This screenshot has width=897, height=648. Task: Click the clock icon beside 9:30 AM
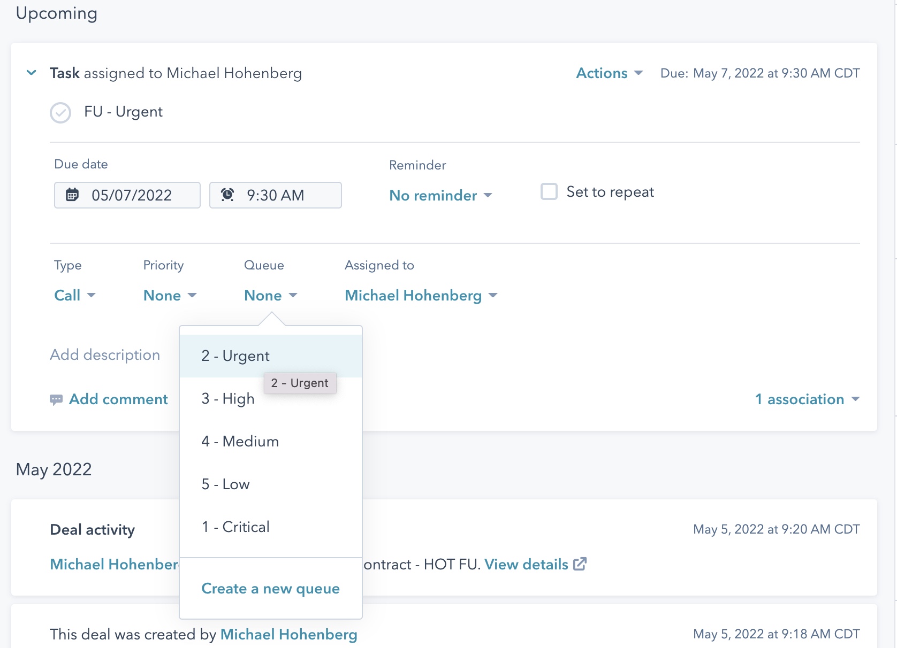(x=227, y=195)
